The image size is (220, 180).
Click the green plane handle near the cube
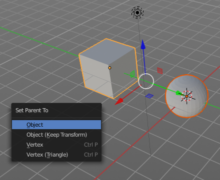click(x=132, y=74)
